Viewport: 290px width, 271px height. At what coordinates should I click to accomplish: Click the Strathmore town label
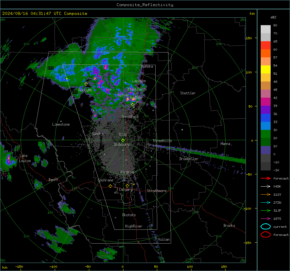[157, 191]
